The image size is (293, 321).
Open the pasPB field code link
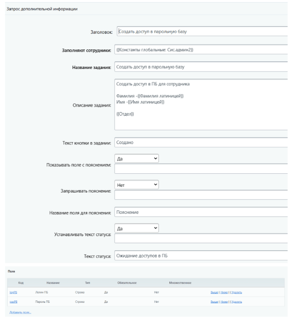13,302
